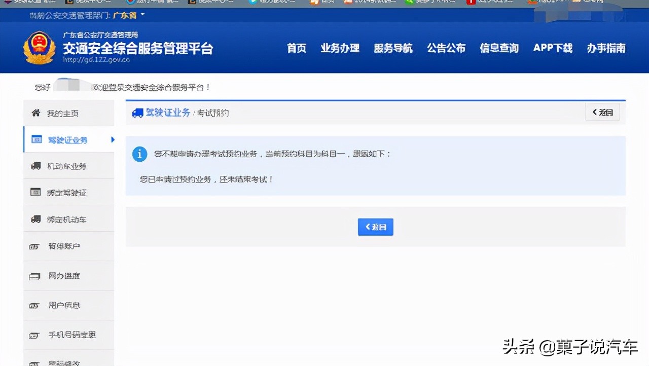Expand the 驾驶证业务 sidebar arrow
Screen dimensions: 649x366
coord(113,139)
